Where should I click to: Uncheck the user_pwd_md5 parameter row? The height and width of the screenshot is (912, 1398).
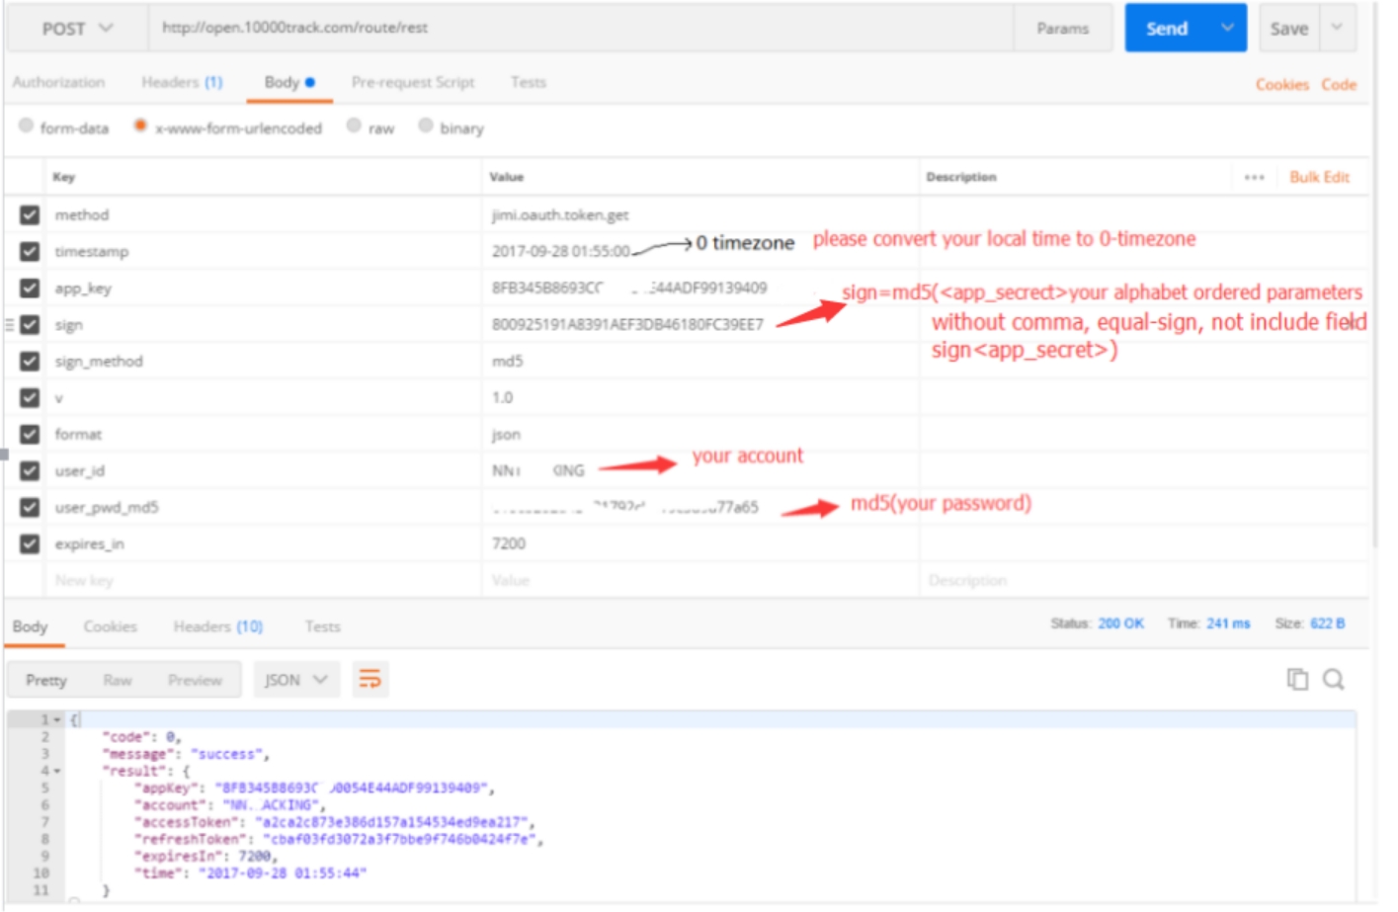[x=30, y=508]
